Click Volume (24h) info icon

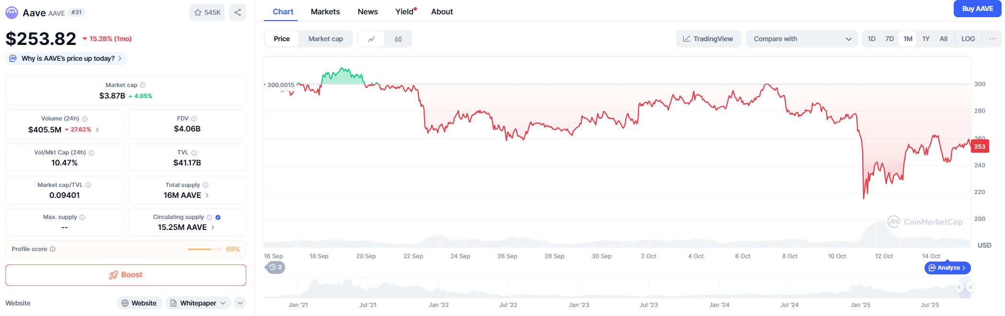click(84, 119)
